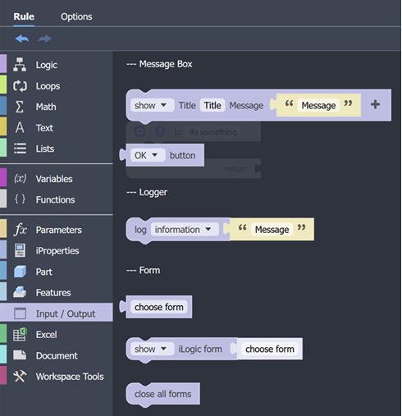Open the Loops category
This screenshot has height=416, width=402.
coord(57,86)
